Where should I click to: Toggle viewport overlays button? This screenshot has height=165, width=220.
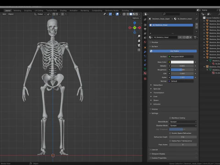(x=117, y=14)
